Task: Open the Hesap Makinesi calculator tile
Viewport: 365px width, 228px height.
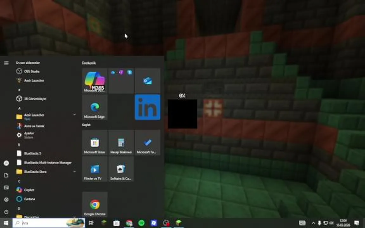Action: pos(121,142)
